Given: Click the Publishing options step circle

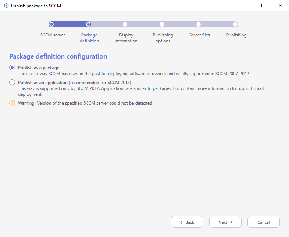Looking at the screenshot, I should coord(162,24).
